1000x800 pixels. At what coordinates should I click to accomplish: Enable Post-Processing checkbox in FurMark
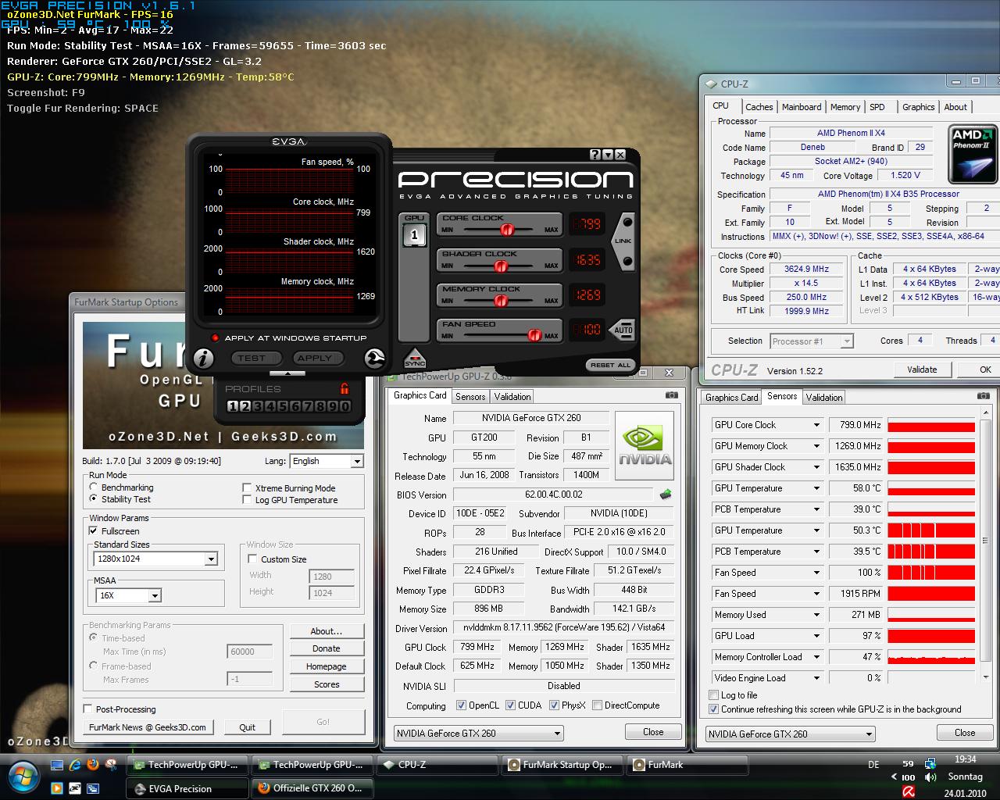[x=88, y=709]
